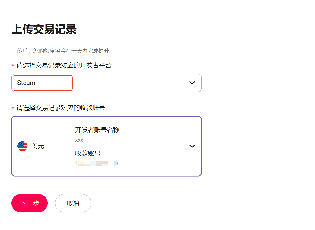Click the US flag icon
The width and height of the screenshot is (315, 230).
click(x=22, y=146)
